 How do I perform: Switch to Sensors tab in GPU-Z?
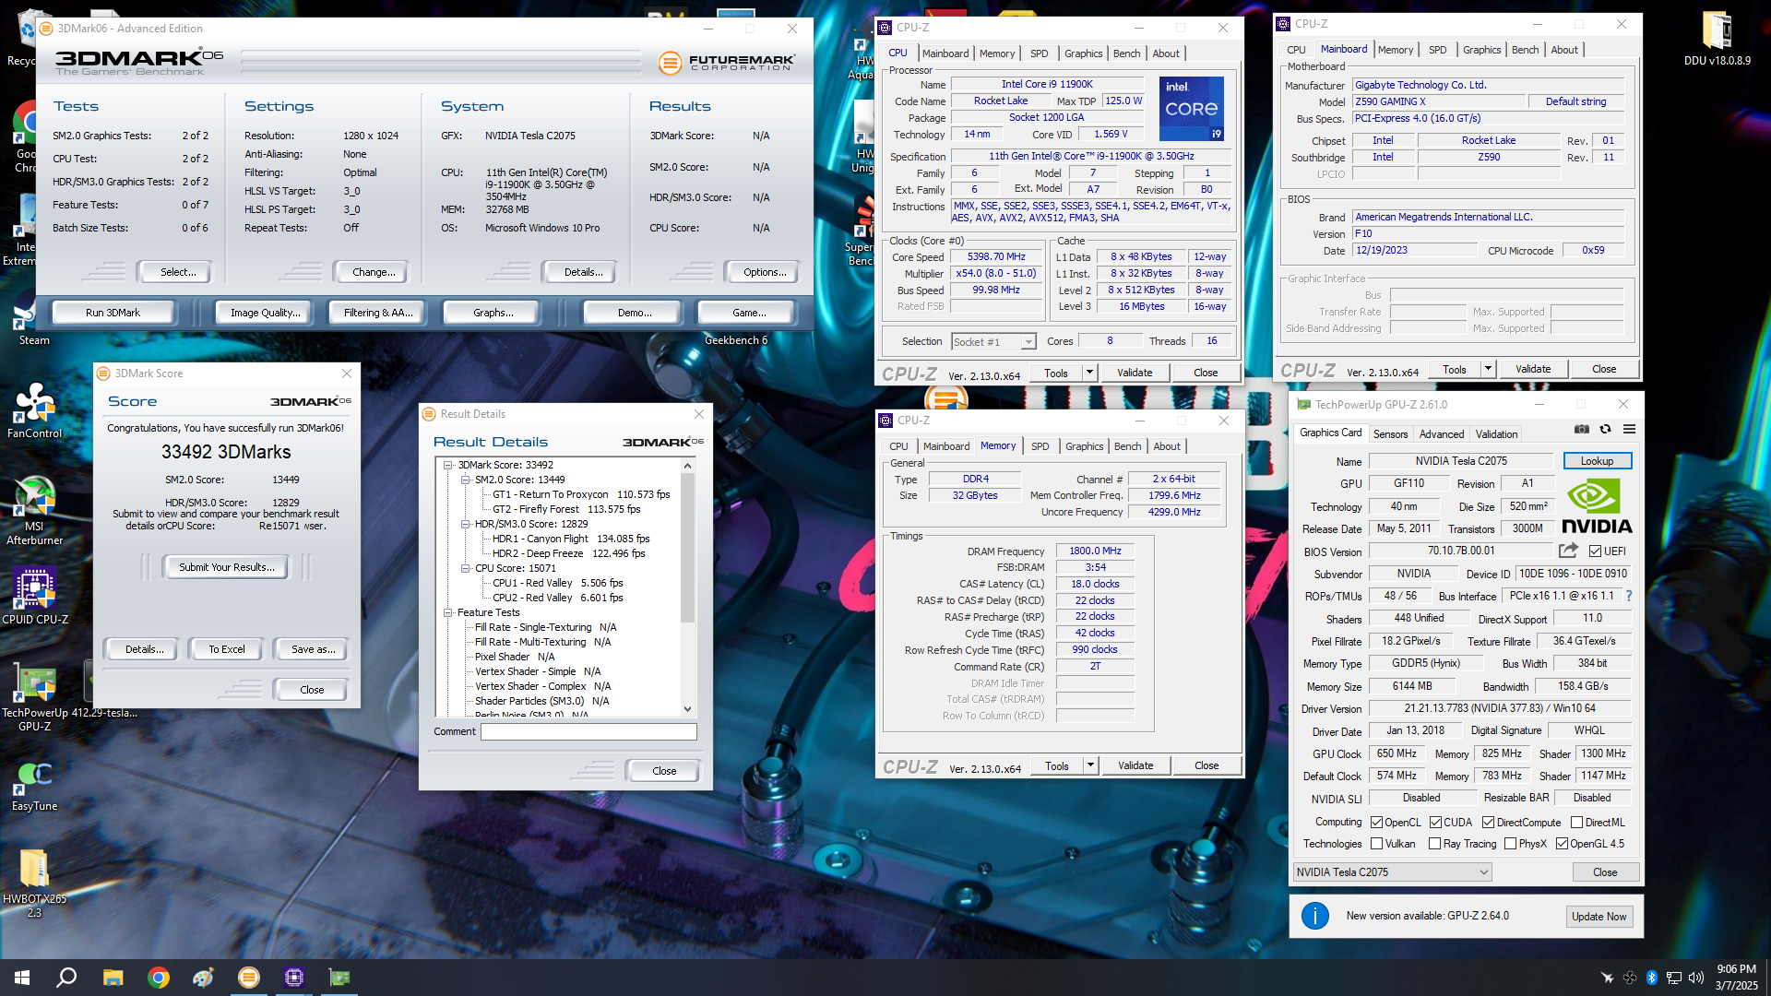[1390, 434]
